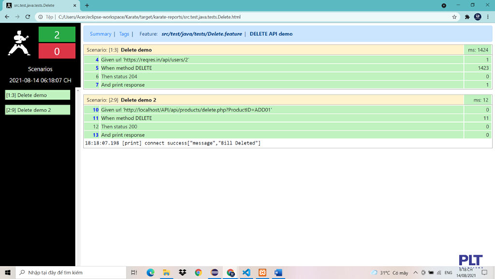
Task: Open a new browser tab
Action: 87,5
